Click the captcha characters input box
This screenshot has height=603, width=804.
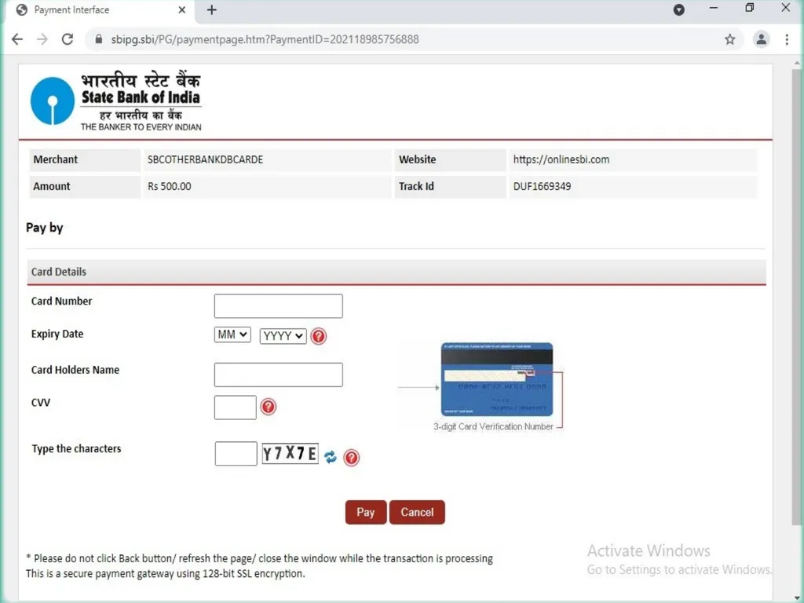tap(236, 453)
